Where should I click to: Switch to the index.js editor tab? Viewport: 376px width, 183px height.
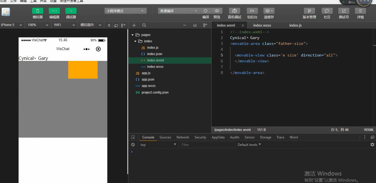295,25
